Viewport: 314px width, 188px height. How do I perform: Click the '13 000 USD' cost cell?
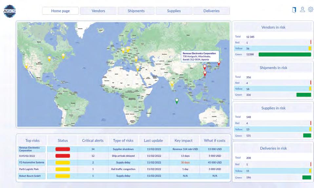coord(215,149)
